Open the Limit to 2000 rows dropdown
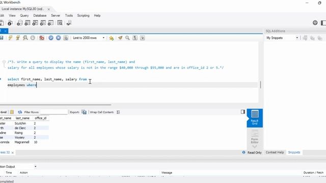This screenshot has width=326, height=183. pos(89,38)
